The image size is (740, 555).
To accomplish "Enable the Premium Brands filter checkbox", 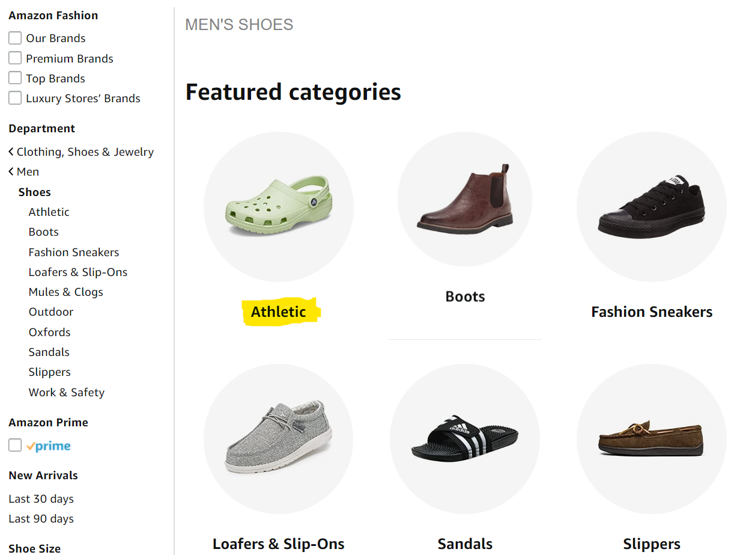I will [15, 58].
